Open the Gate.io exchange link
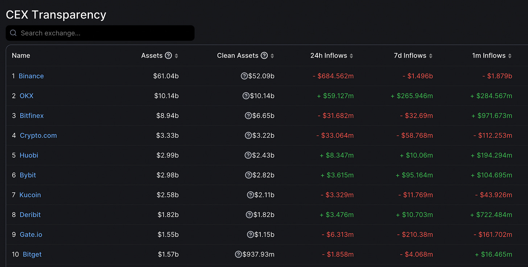This screenshot has height=267, width=528. coord(31,234)
